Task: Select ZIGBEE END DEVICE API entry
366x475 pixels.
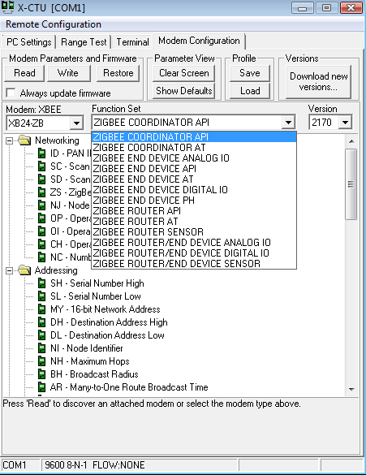Action: (194, 169)
